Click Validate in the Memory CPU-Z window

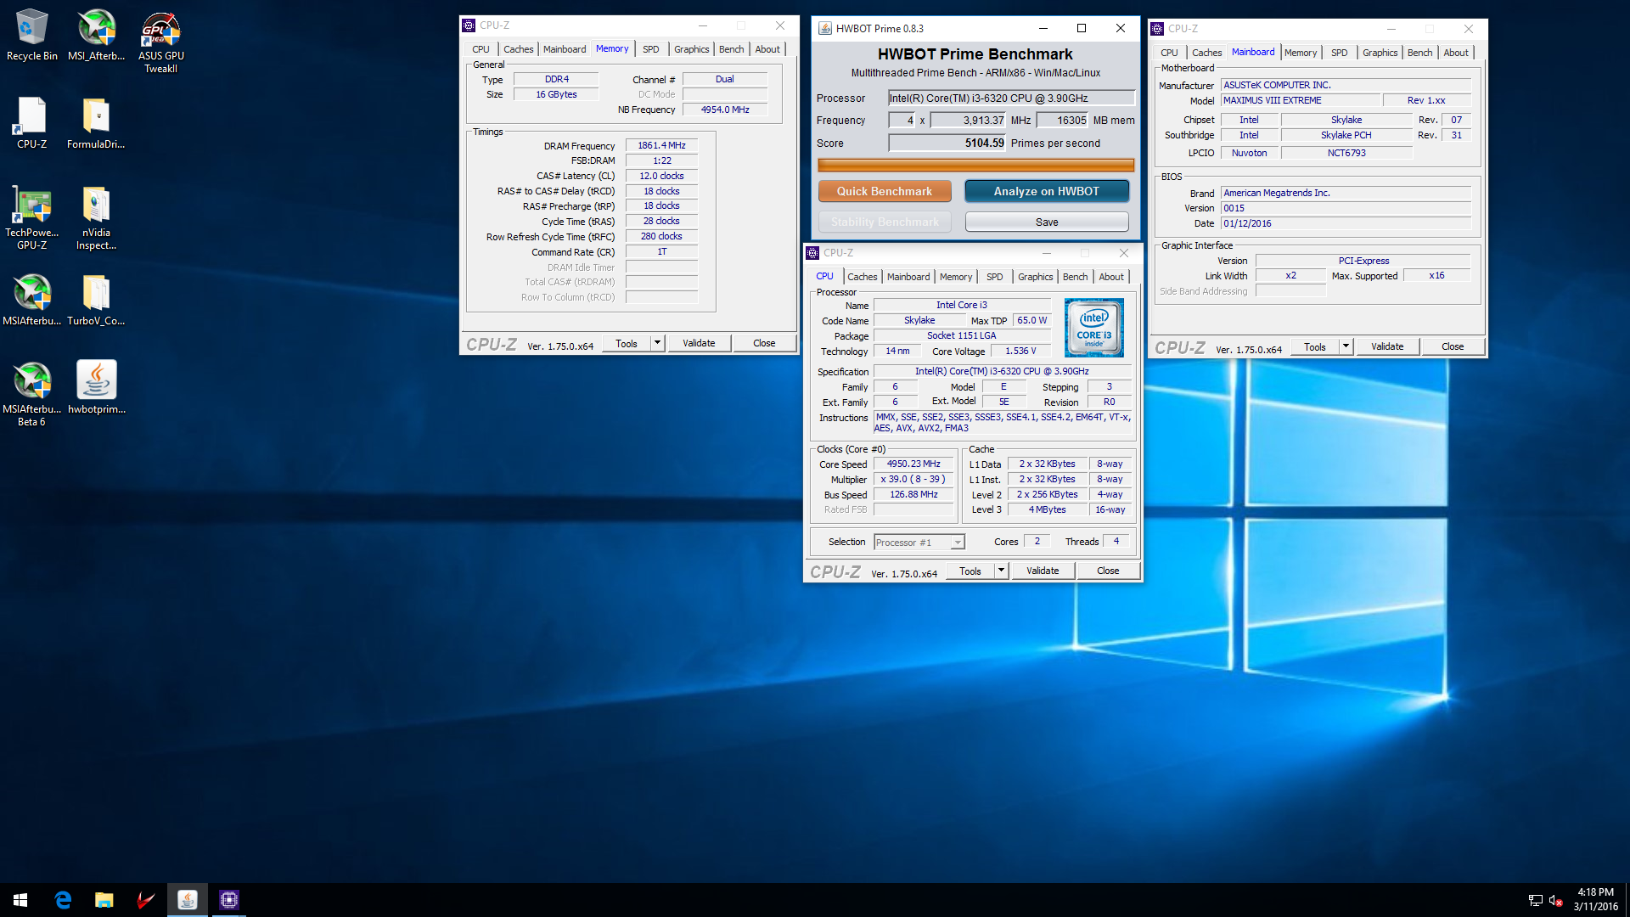pyautogui.click(x=699, y=343)
